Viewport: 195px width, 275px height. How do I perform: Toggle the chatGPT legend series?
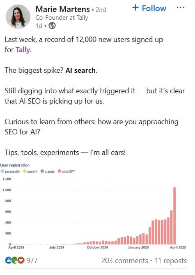[67, 171]
